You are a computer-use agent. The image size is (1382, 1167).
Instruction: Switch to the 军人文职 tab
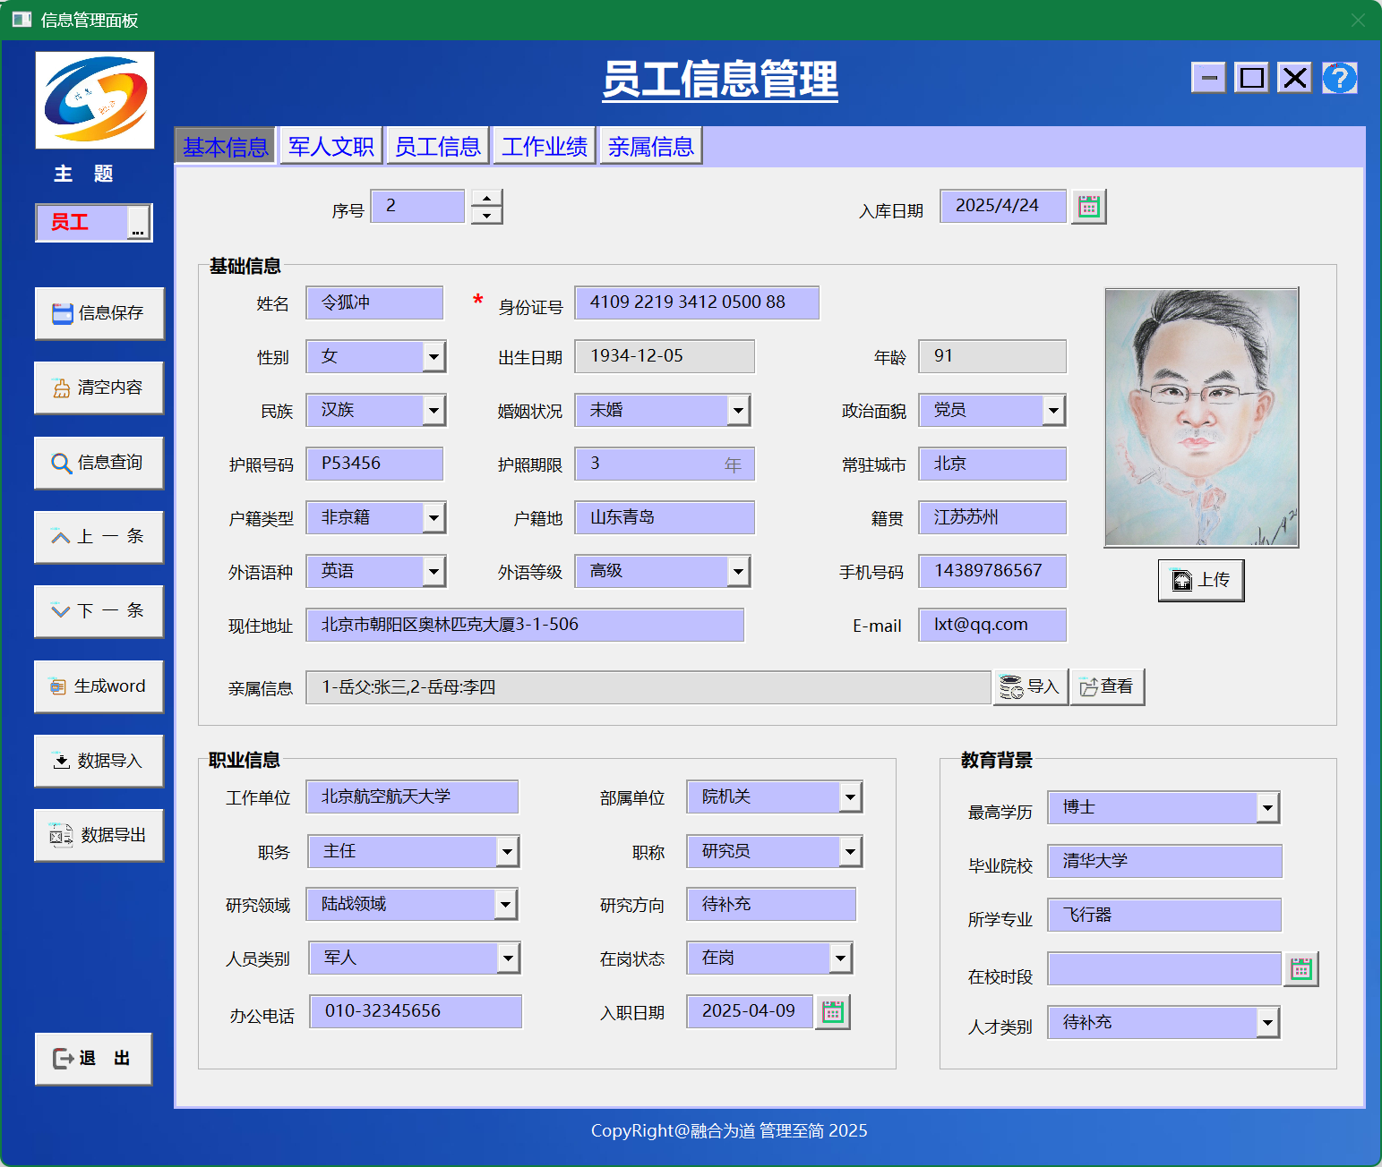331,146
